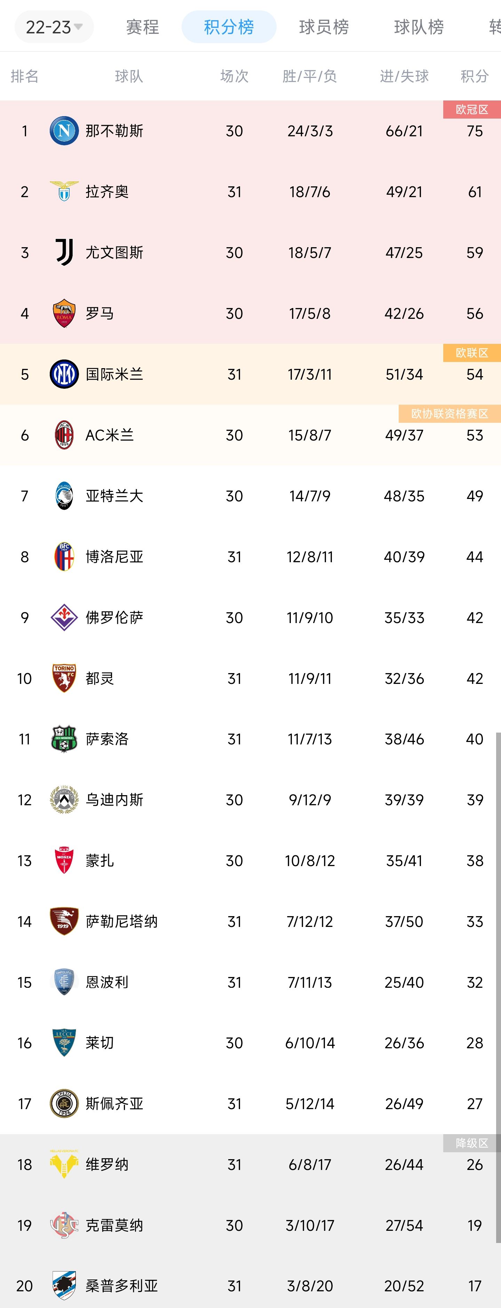501x1308 pixels.
Task: Click the 积分 column header
Action: [475, 76]
